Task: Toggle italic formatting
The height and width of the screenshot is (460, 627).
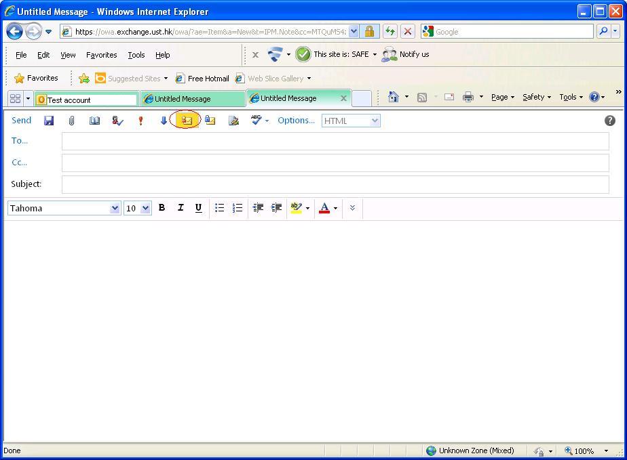Action: coord(180,208)
